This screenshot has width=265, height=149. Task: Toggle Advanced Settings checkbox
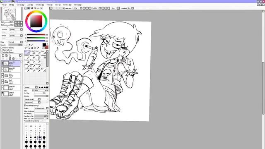point(25,106)
